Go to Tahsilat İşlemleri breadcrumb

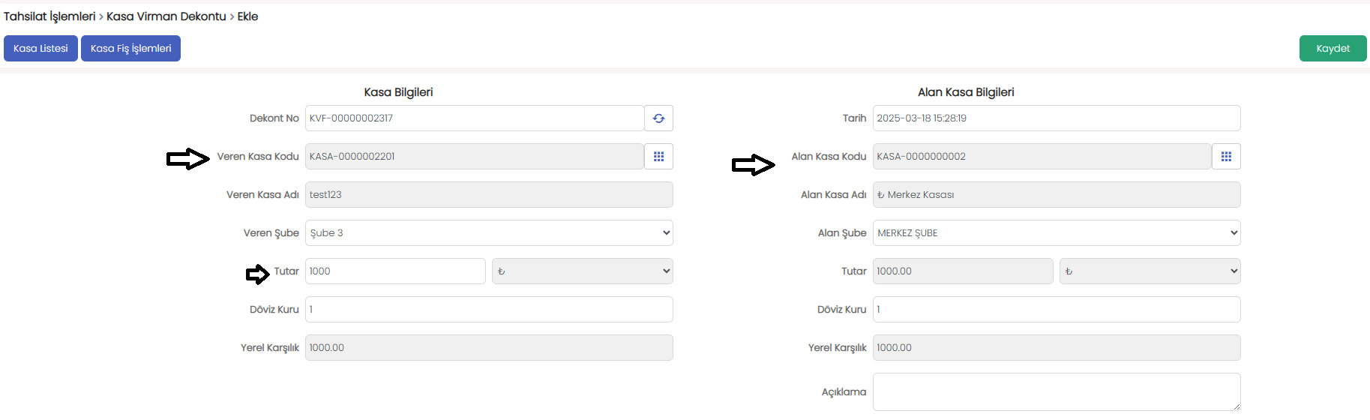tap(49, 16)
